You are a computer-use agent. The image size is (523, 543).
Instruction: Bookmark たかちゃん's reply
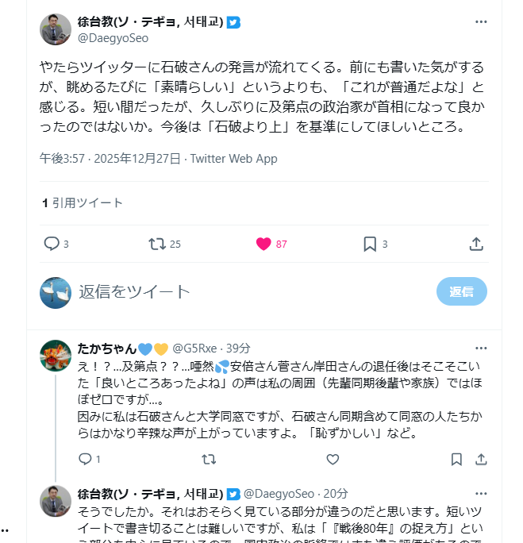tap(456, 459)
